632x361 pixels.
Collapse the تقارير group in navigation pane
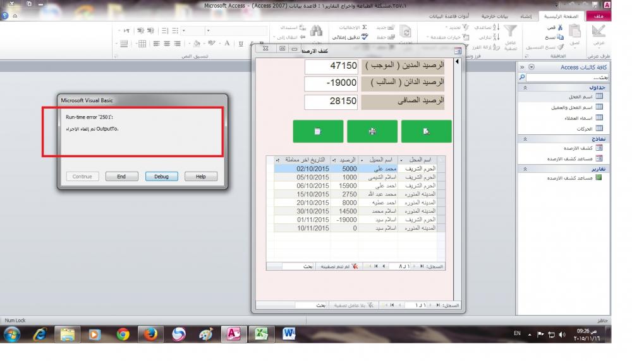(x=525, y=169)
